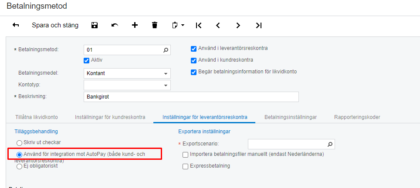This screenshot has height=188, width=420.
Task: Click the Spara och stäng button
Action: pos(55,25)
